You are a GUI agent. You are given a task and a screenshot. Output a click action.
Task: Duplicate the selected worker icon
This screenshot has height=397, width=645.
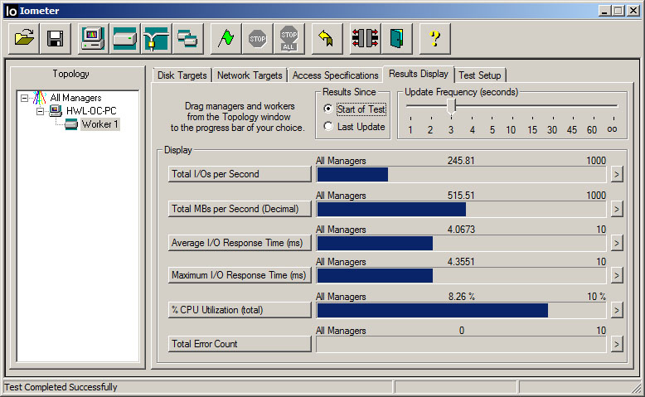tap(187, 39)
